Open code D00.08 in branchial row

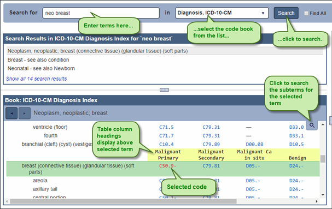(x=254, y=144)
